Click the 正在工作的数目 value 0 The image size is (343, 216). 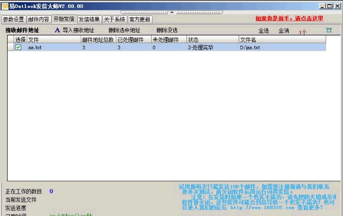(51, 191)
